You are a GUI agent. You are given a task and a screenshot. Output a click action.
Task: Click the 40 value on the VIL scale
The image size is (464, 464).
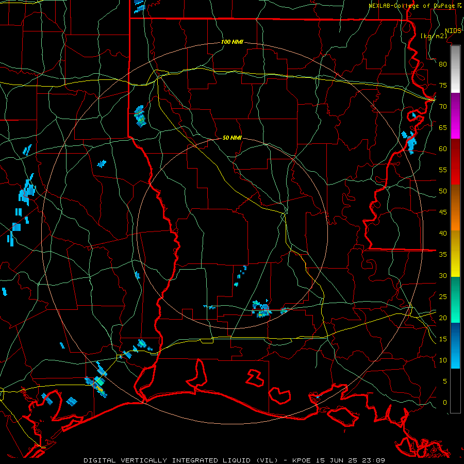[443, 234]
